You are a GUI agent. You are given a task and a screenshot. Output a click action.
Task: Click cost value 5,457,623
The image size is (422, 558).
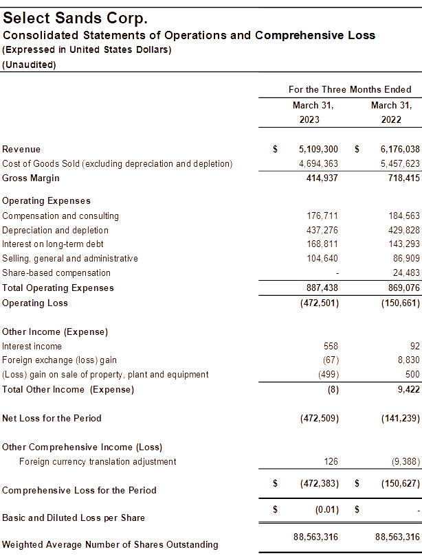point(400,164)
